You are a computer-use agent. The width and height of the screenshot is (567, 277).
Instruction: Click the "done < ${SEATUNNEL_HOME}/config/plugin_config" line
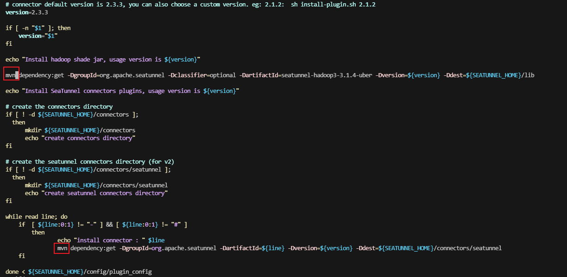[79, 271]
